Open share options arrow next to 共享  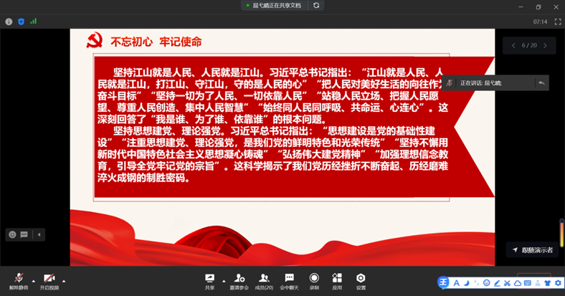[223, 280]
